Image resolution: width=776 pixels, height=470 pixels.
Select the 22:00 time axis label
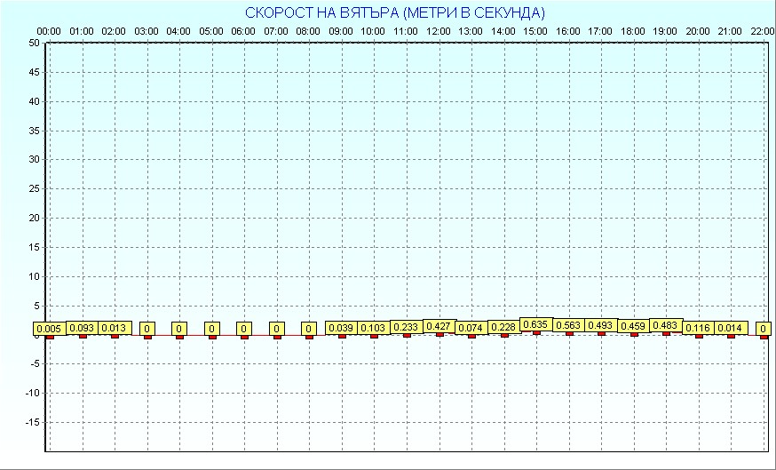pos(763,31)
